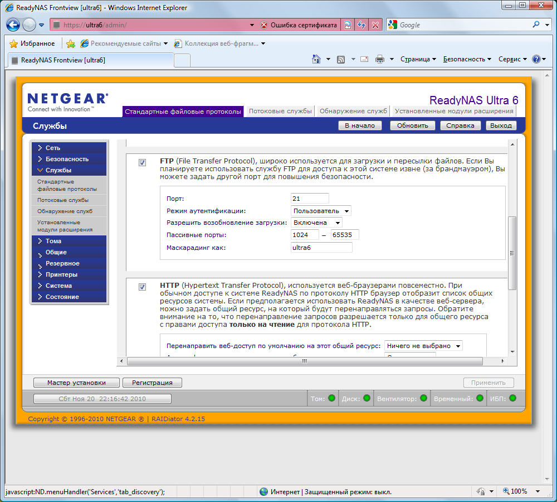Click the FTP Порт input field
The width and height of the screenshot is (557, 502).
310,199
